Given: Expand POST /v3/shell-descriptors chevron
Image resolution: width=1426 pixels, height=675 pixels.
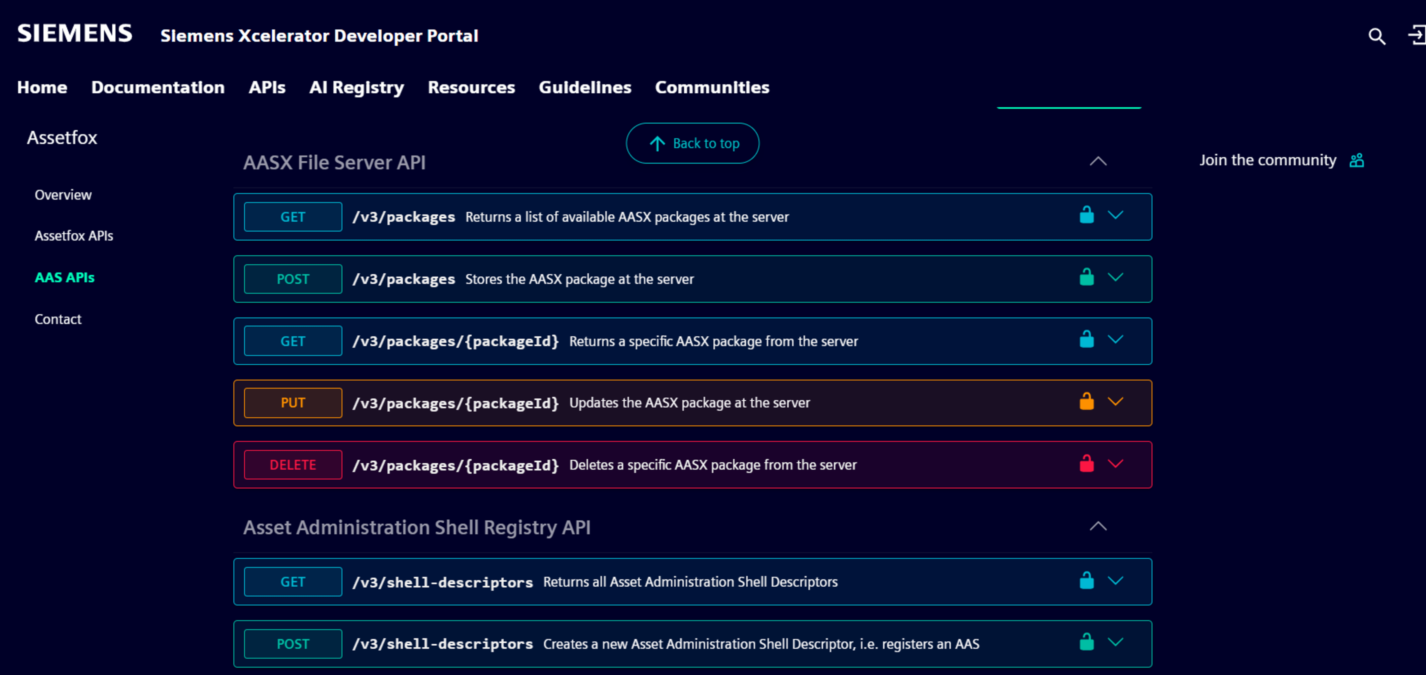Looking at the screenshot, I should 1115,642.
